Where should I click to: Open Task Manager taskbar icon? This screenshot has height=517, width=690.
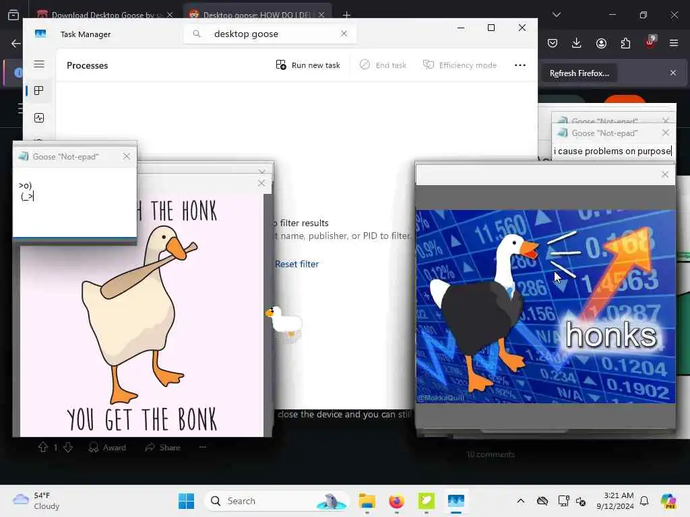[456, 501]
